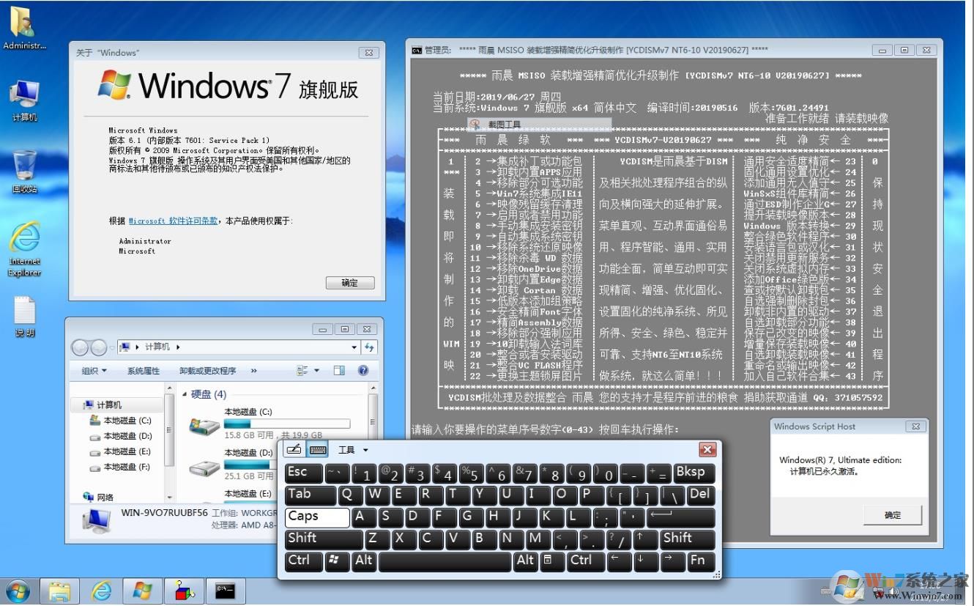974x606 pixels.
Task: Click 卸载或更改程序 in Explorer toolbar
Action: pos(208,371)
